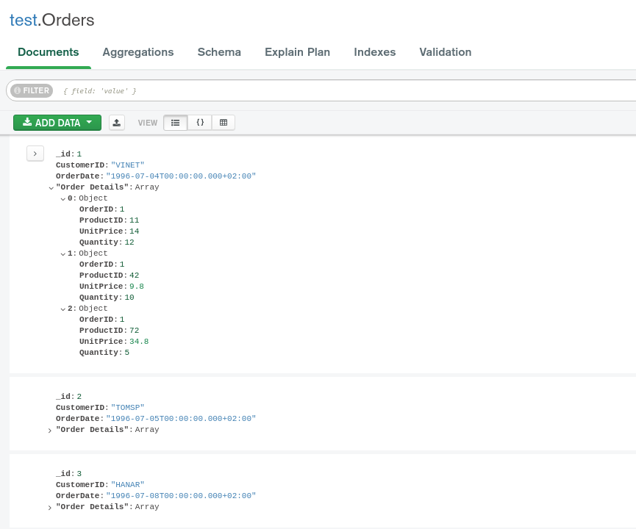This screenshot has height=529, width=636.
Task: Open the Documents tab
Action: tap(49, 52)
